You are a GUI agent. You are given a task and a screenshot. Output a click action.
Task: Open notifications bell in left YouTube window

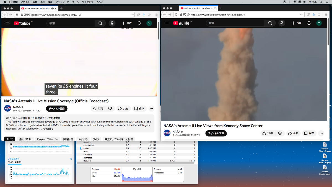click(139, 23)
